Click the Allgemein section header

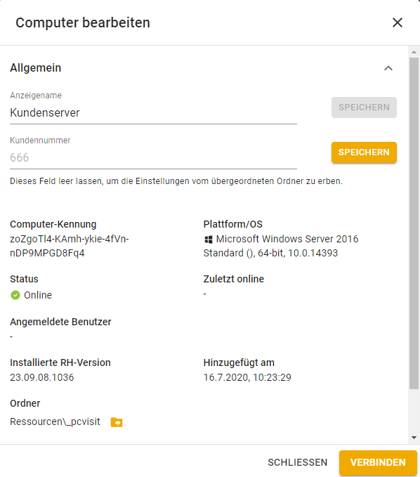(36, 68)
